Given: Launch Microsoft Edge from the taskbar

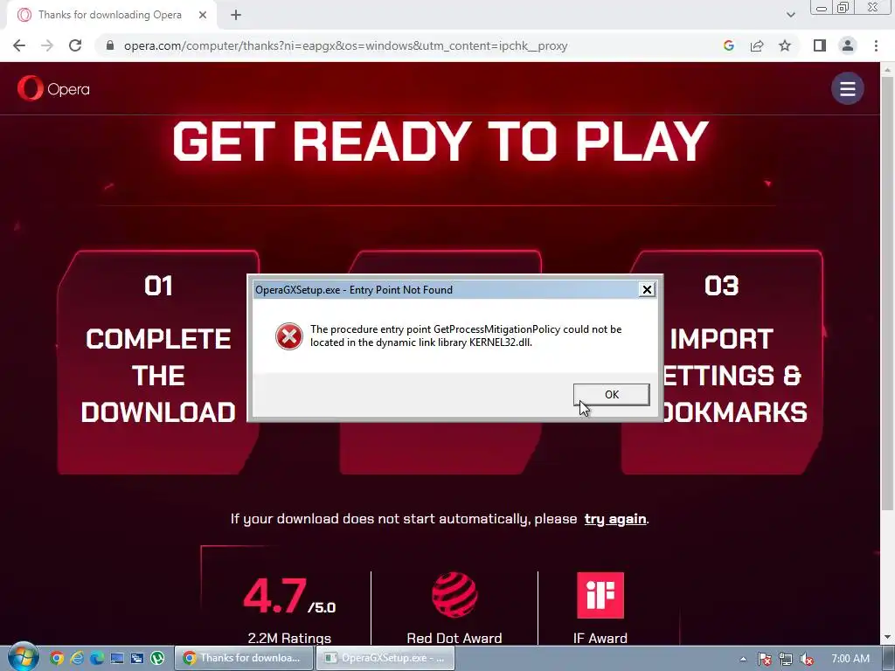Looking at the screenshot, I should [97, 658].
